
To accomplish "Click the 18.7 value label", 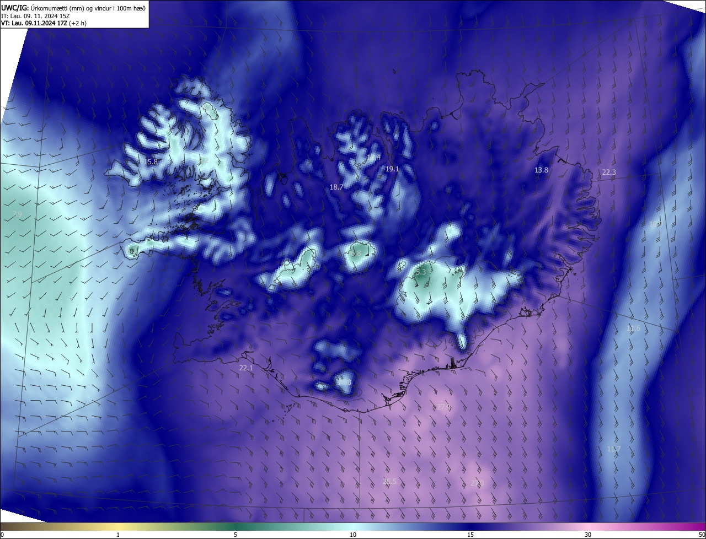I will point(336,187).
